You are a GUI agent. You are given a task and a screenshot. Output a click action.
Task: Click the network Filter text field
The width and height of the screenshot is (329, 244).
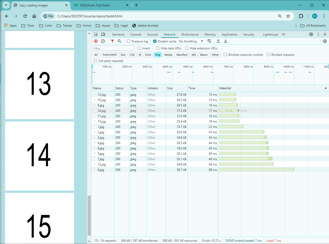pyautogui.click(x=113, y=48)
